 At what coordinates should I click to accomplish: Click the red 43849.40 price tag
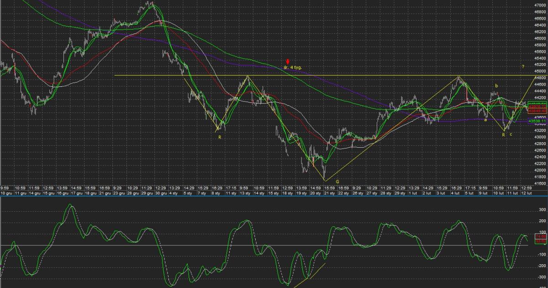(537, 111)
